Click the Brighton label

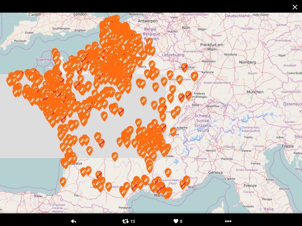click(80, 30)
